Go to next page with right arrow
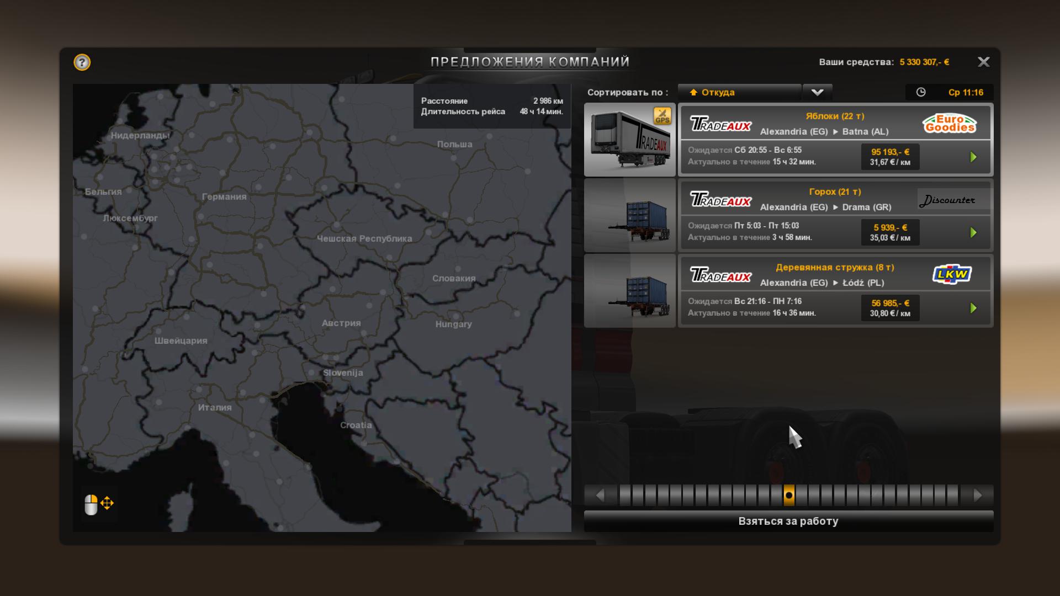 click(x=978, y=495)
